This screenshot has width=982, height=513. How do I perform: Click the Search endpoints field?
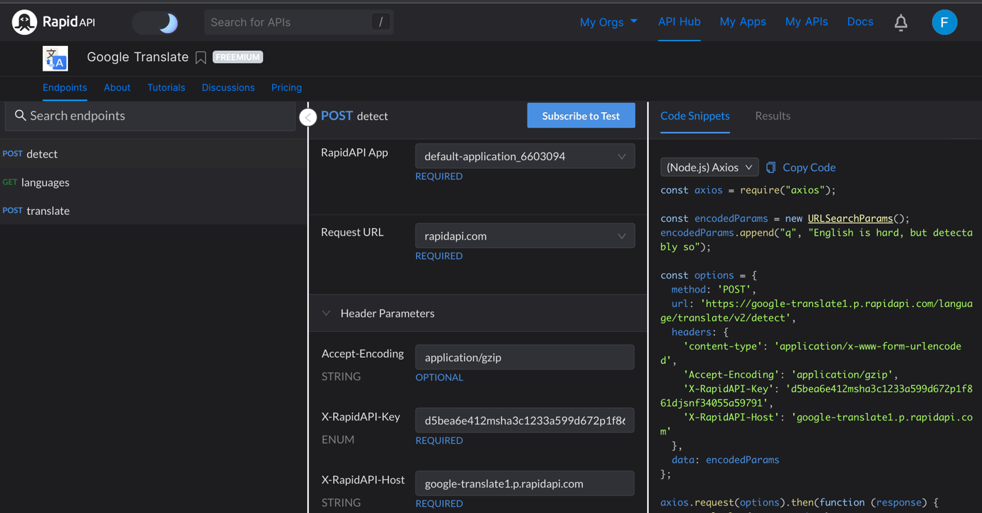click(x=150, y=116)
